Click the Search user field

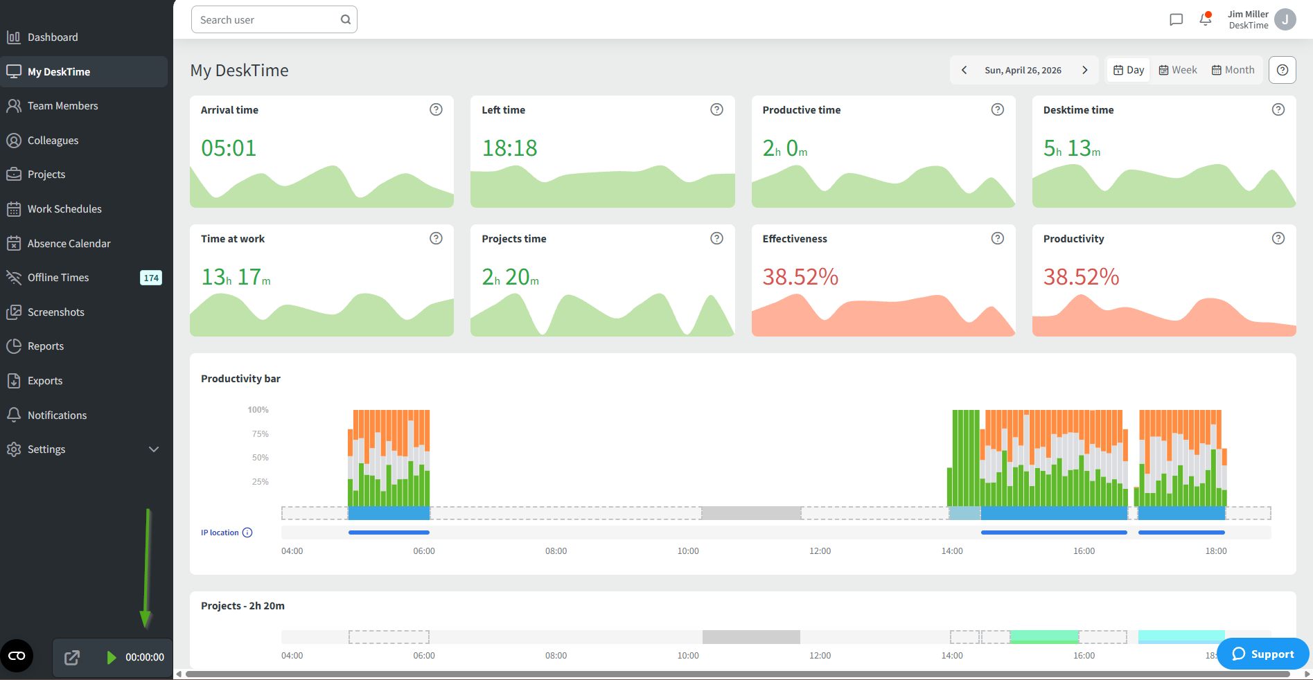point(274,19)
